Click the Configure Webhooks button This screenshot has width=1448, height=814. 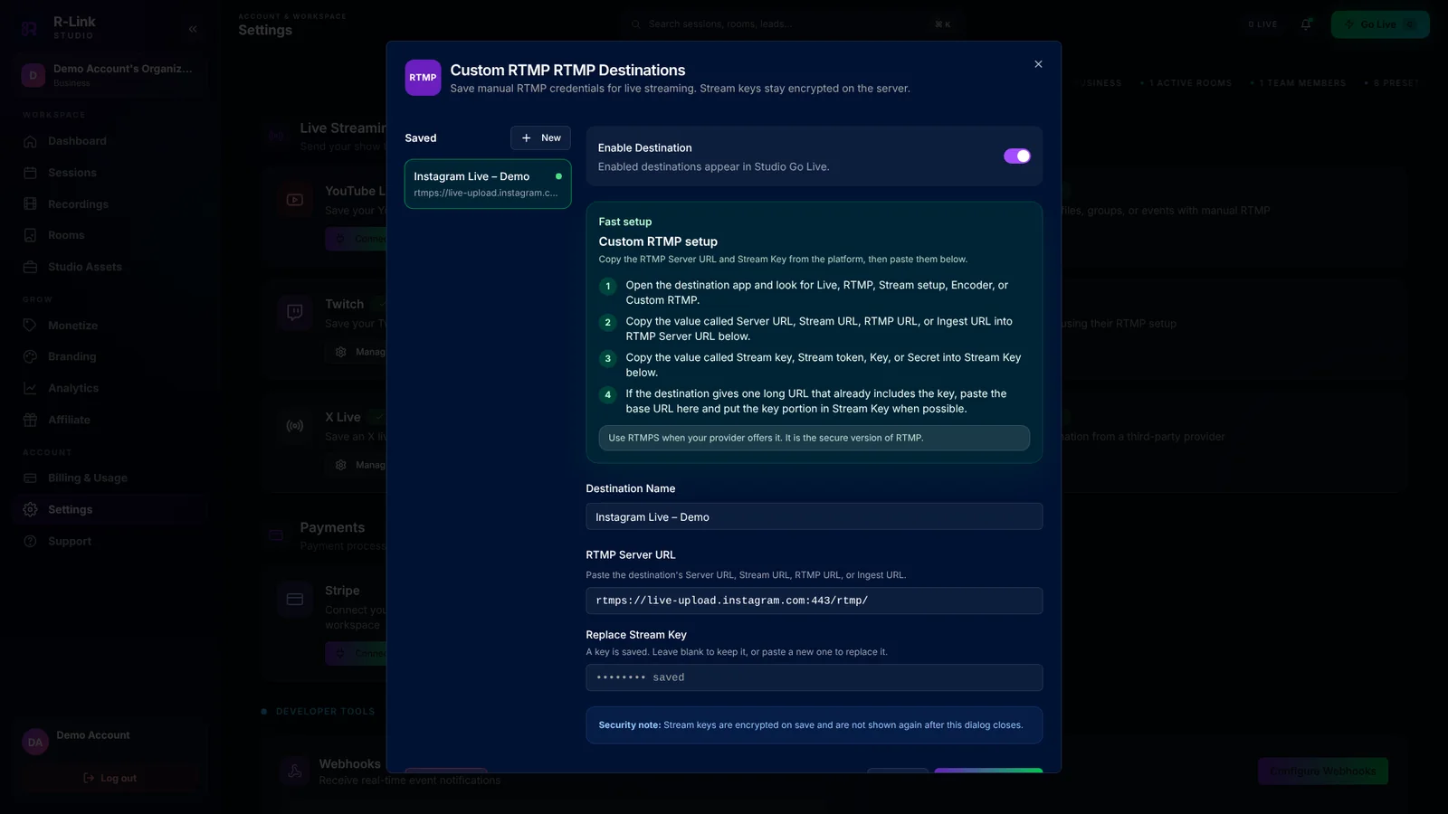point(1322,771)
